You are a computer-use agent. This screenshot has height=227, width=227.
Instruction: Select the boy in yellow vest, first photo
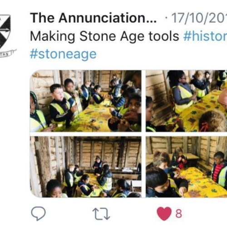click(60, 106)
